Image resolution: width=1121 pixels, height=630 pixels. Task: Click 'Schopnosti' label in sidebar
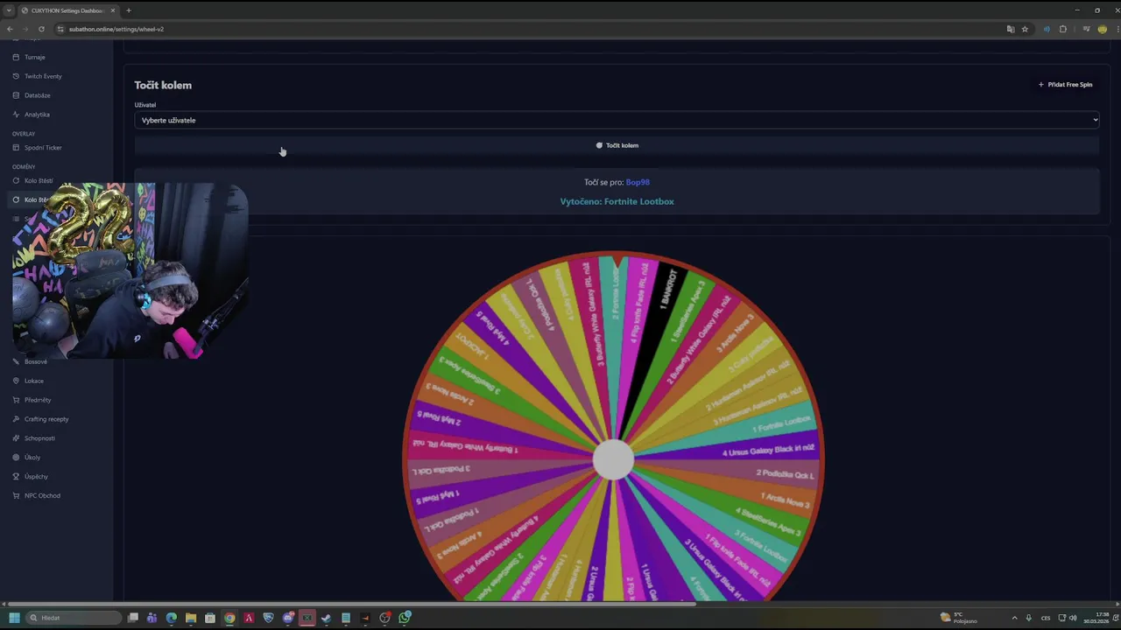(39, 438)
